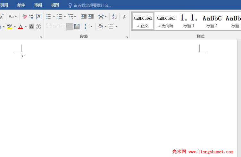Toggle show/hide paragraph marks
Viewport: 241px width, 157px height.
click(124, 17)
